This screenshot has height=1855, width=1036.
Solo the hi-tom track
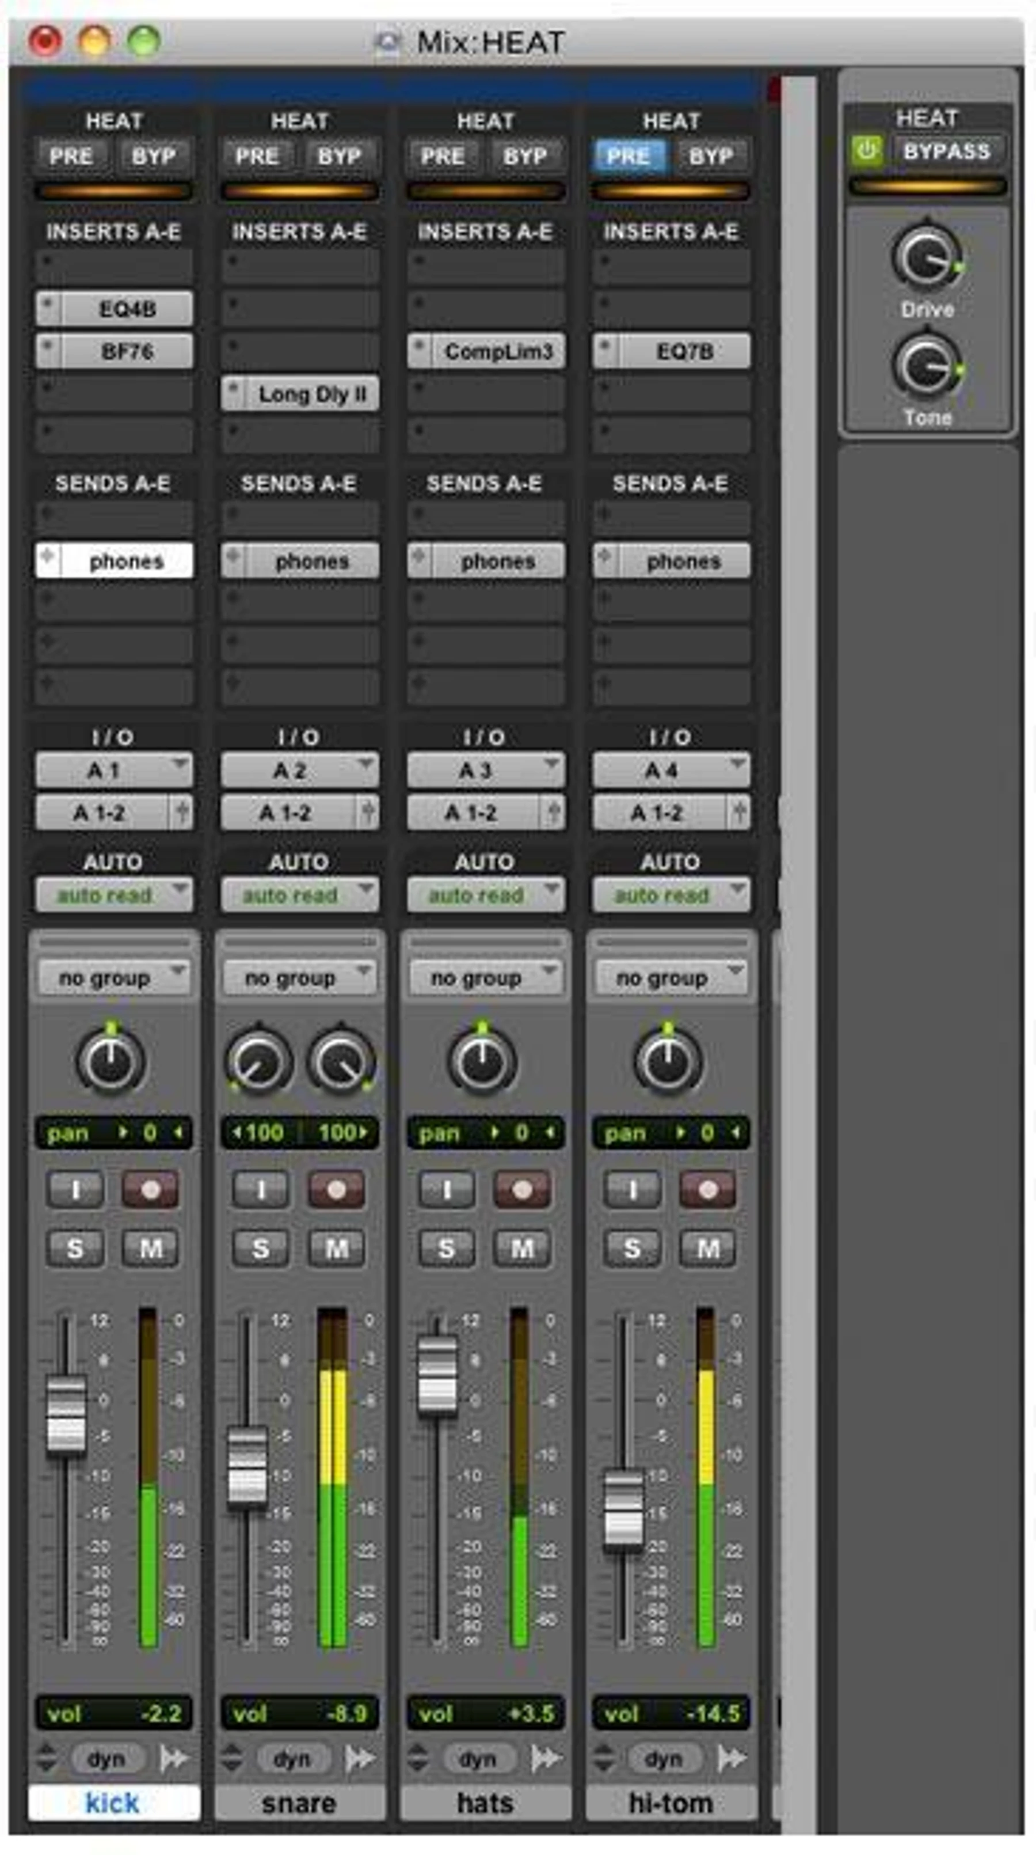pyautogui.click(x=633, y=1249)
